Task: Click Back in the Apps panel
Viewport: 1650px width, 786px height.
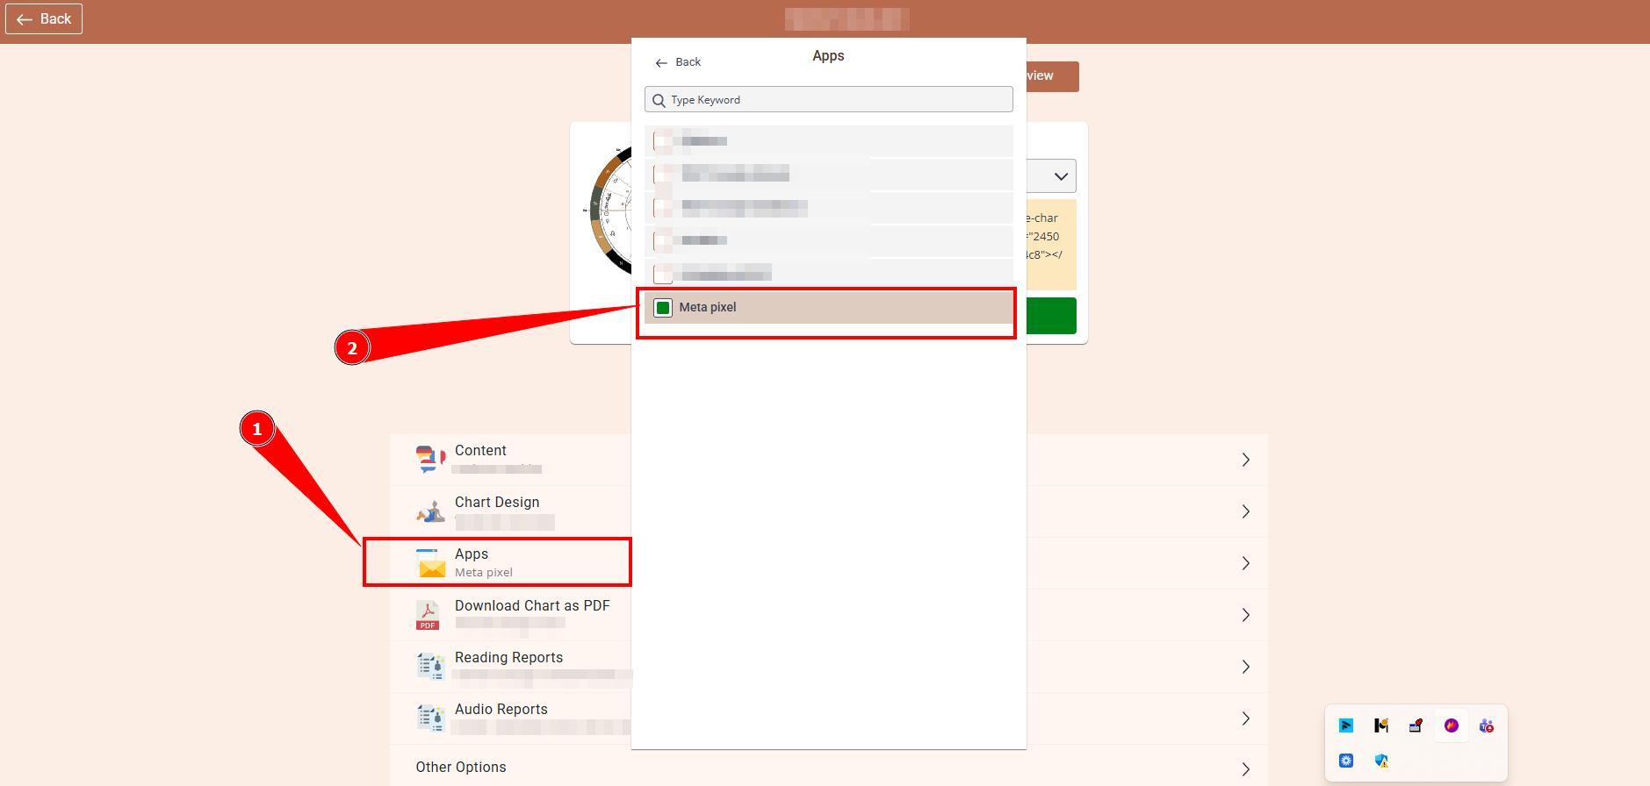Action: [x=678, y=62]
